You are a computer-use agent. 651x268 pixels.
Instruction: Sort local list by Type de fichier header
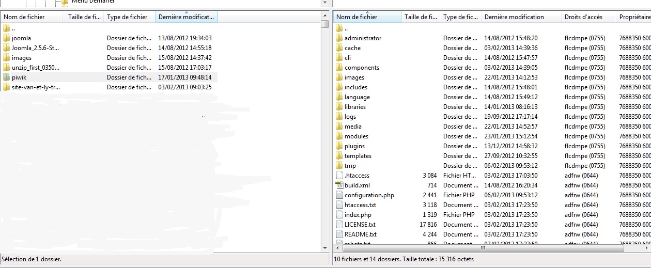[129, 17]
